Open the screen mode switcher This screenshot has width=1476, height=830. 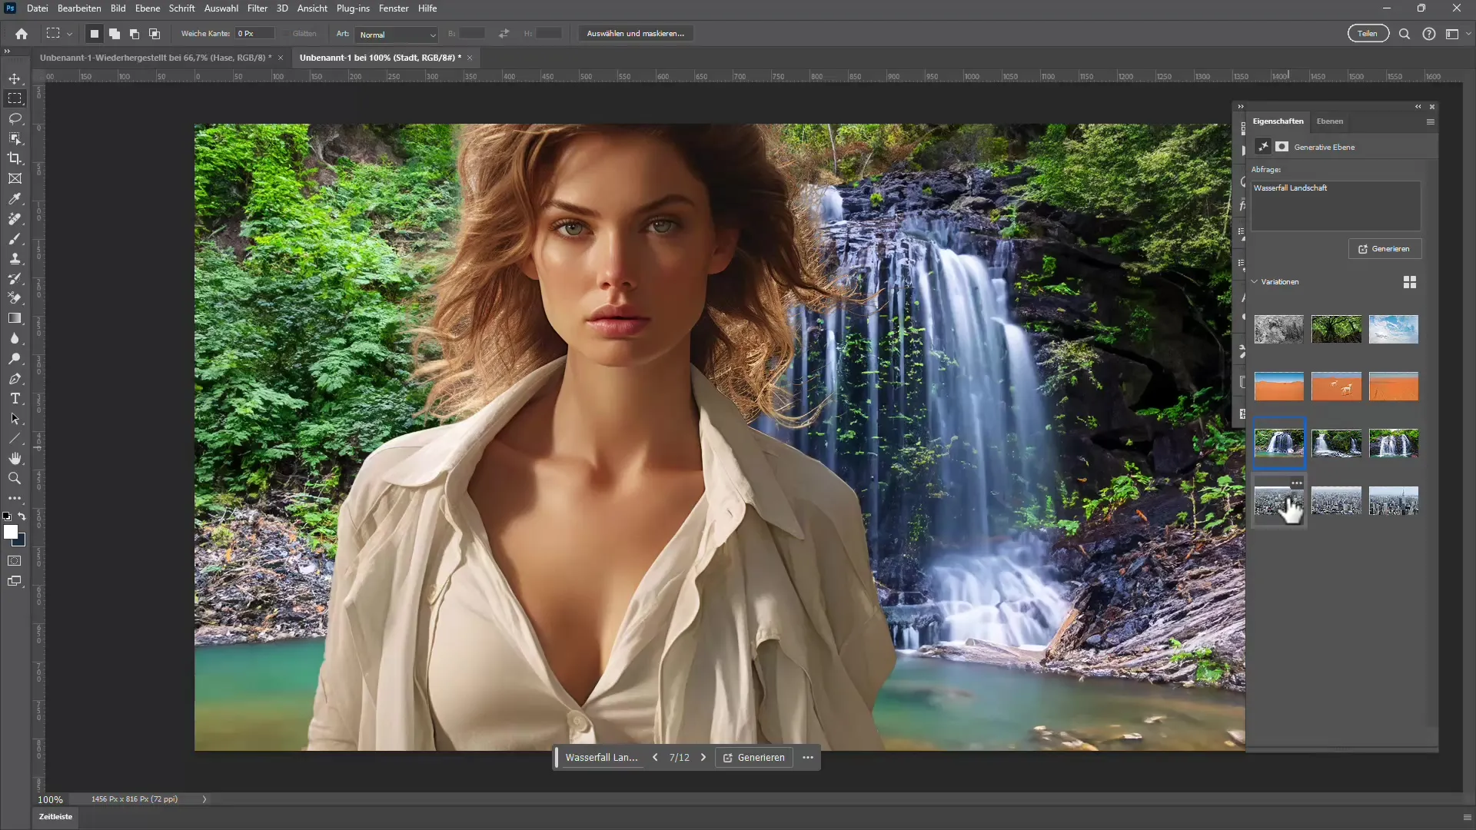tap(15, 582)
